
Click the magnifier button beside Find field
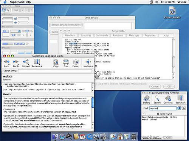(x=184, y=108)
